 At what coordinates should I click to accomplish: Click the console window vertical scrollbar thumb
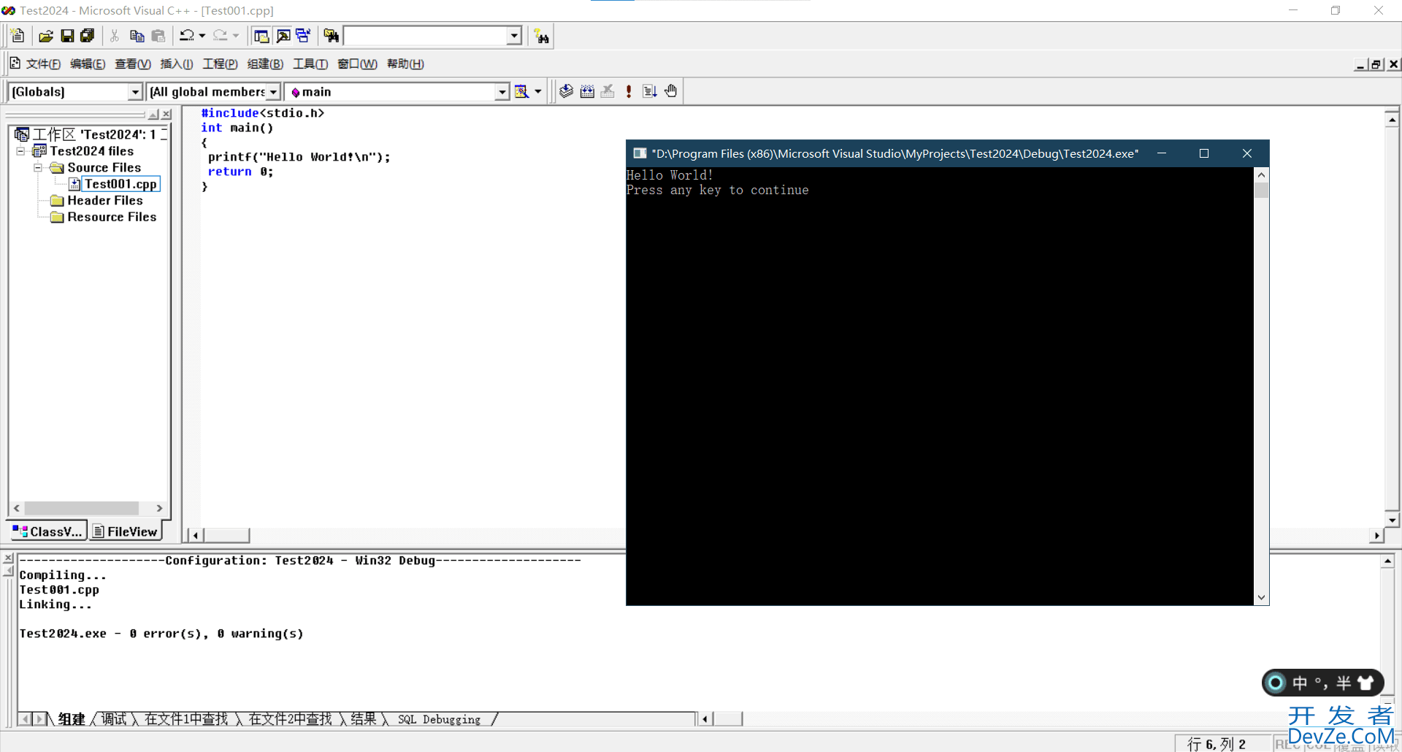tap(1261, 191)
